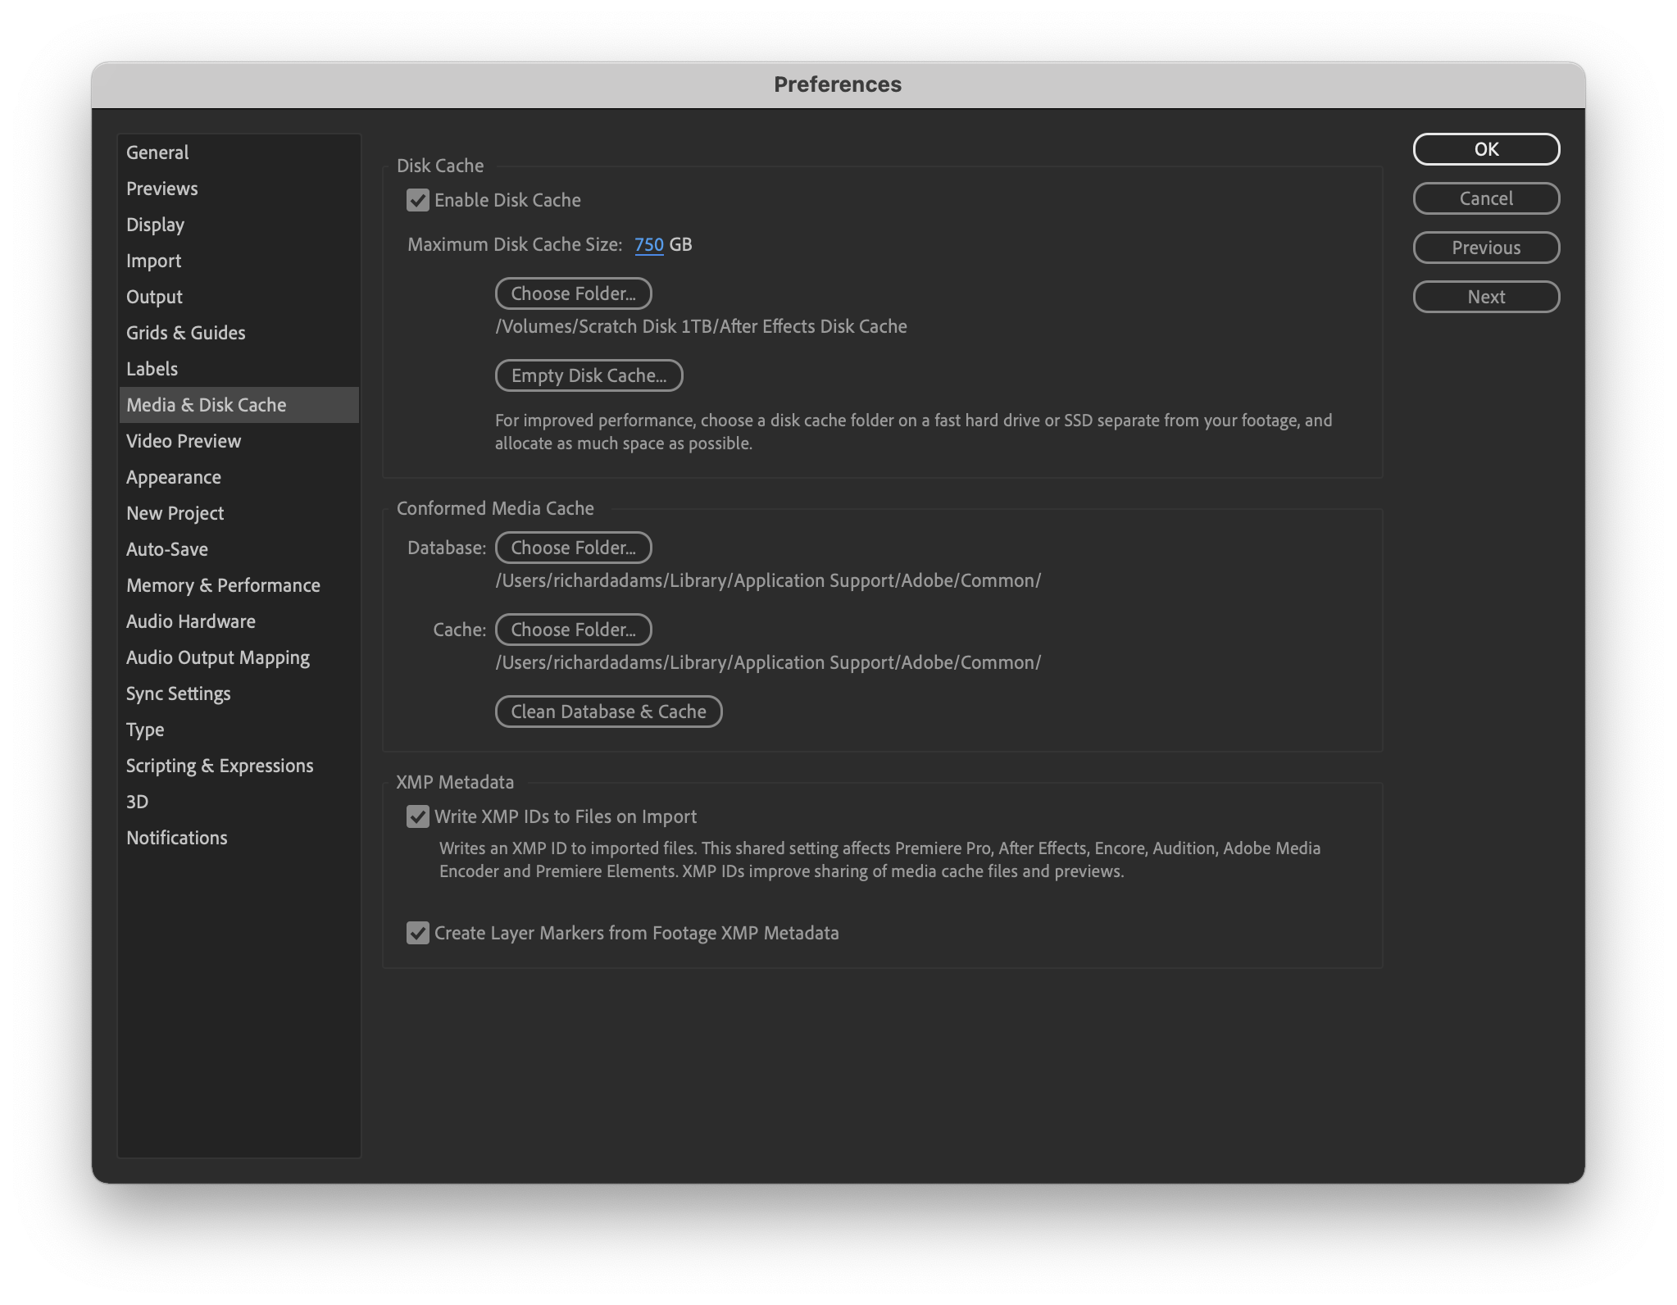Screen dimensions: 1677x1305
Task: Toggle Create Layer Markers from Footage XMP Metadata
Action: tap(419, 933)
